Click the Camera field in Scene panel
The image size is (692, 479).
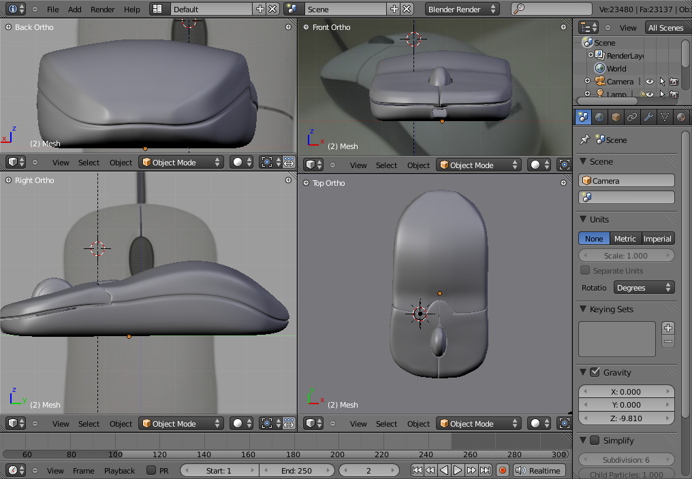[x=626, y=180]
